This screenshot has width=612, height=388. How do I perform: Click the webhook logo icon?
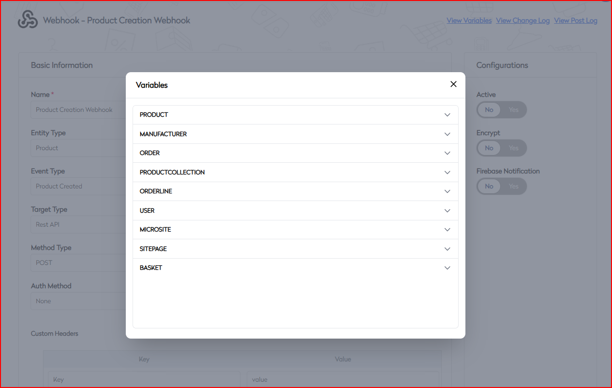pos(28,20)
